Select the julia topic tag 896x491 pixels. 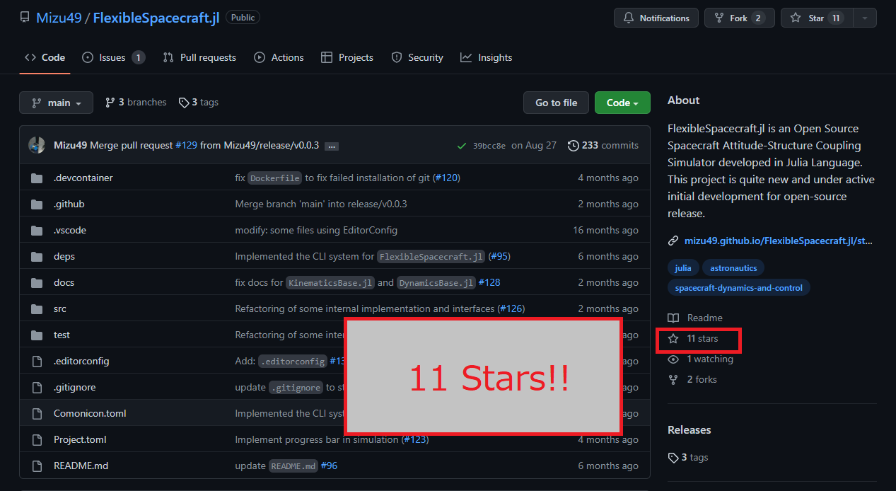pos(683,268)
